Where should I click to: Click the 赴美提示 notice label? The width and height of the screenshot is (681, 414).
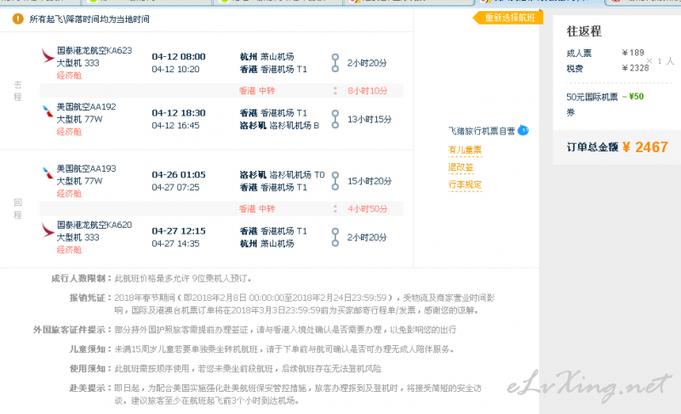pyautogui.click(x=90, y=388)
